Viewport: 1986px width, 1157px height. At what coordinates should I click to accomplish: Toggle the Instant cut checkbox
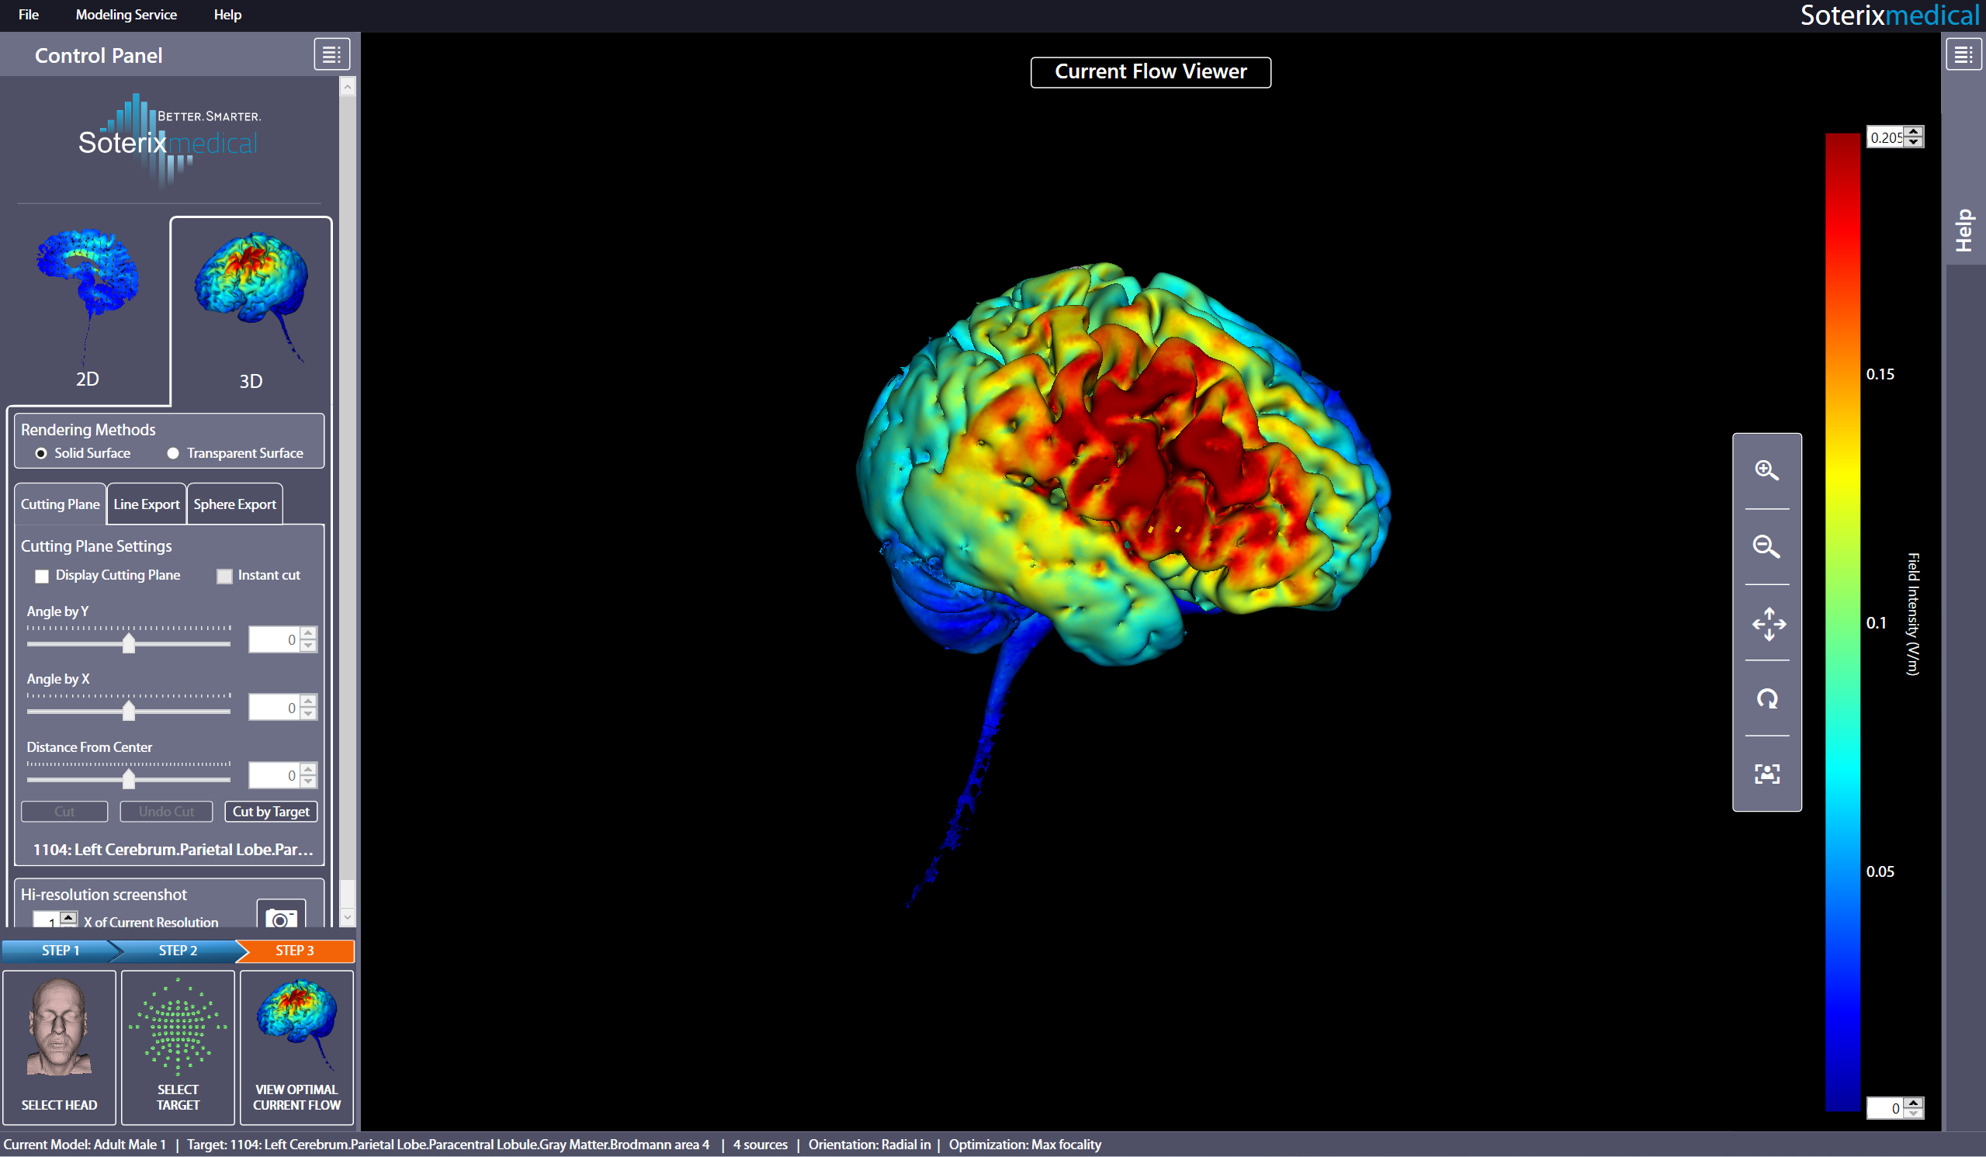pyautogui.click(x=224, y=576)
